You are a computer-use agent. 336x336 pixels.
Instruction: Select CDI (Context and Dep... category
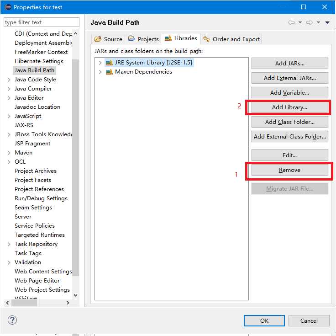(43, 34)
